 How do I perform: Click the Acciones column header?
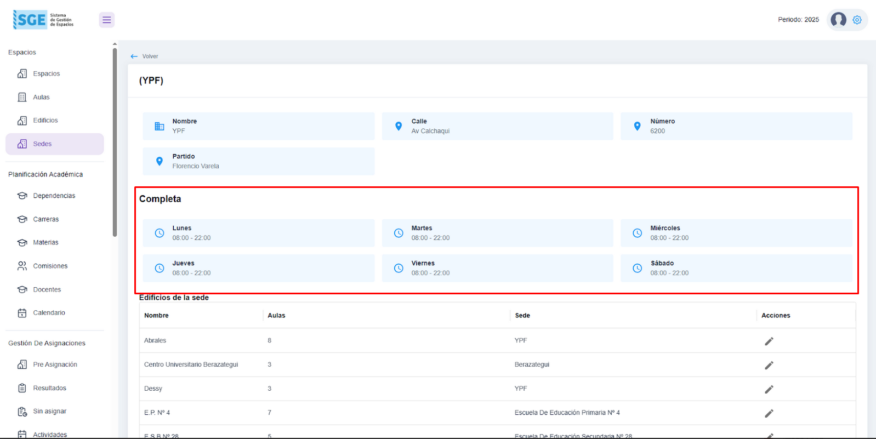click(x=776, y=316)
